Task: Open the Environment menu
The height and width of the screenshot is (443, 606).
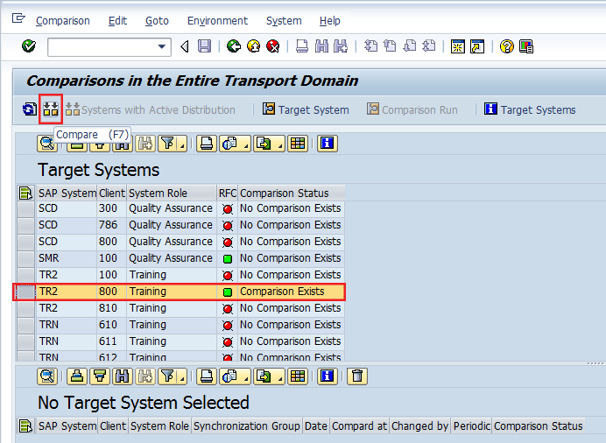Action: pos(218,20)
